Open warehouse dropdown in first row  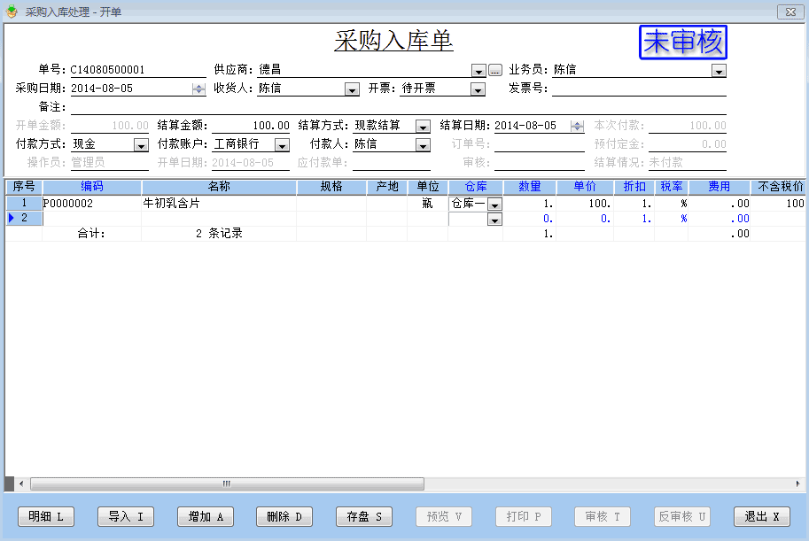[494, 204]
